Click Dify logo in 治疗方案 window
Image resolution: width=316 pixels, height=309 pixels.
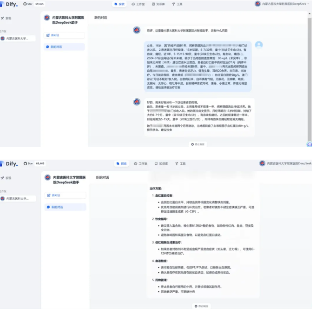pos(9,164)
